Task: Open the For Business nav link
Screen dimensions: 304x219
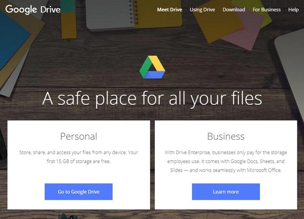Action: (266, 10)
